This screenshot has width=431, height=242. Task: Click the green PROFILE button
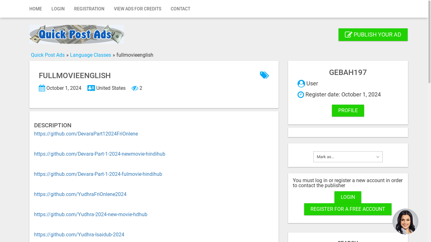[x=348, y=111]
